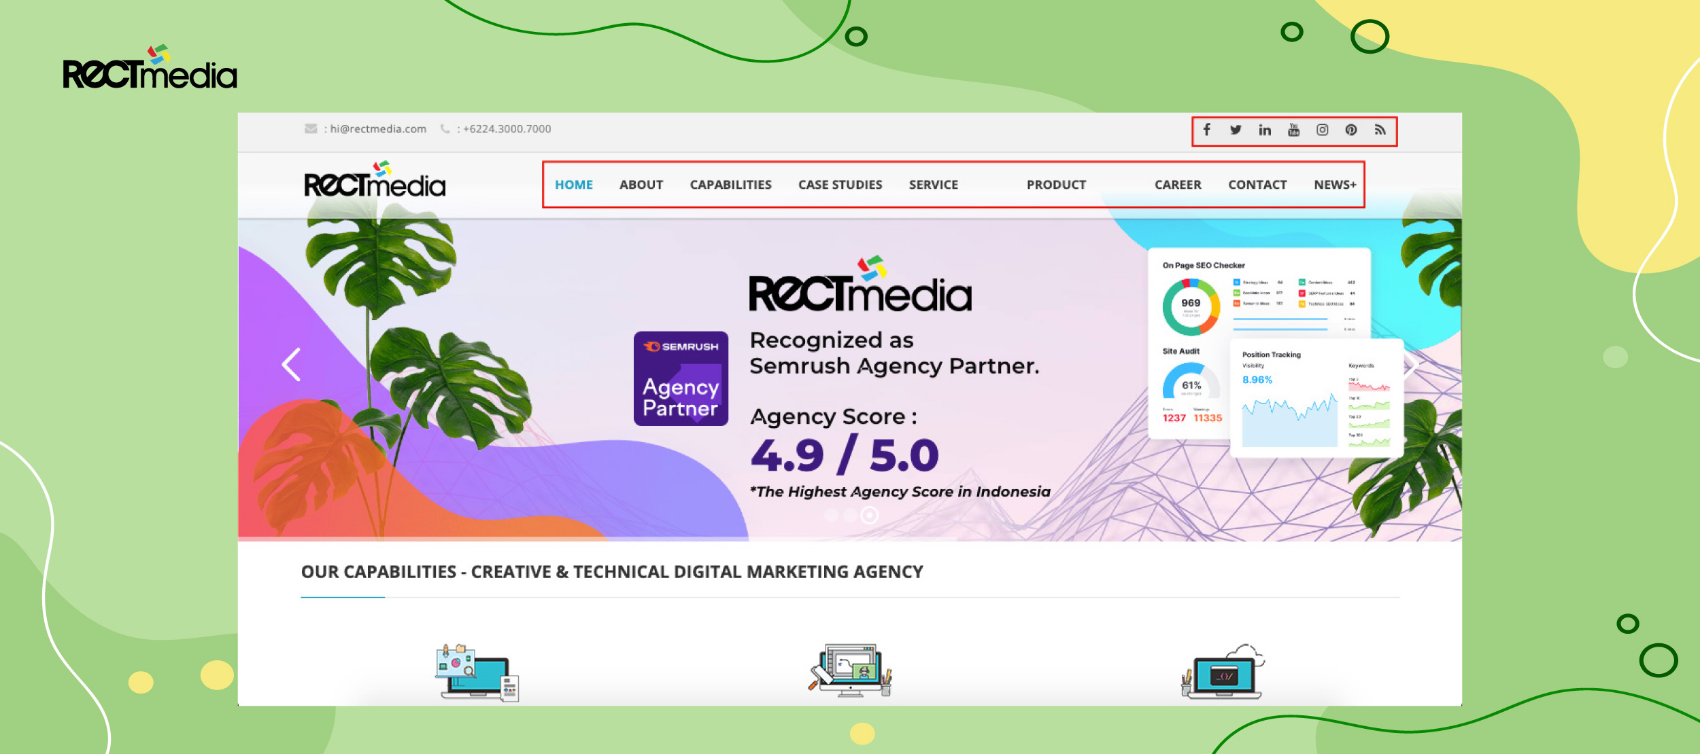This screenshot has height=754, width=1700.
Task: Click "Recognized as Semrush Agency Partner" text
Action: click(894, 353)
